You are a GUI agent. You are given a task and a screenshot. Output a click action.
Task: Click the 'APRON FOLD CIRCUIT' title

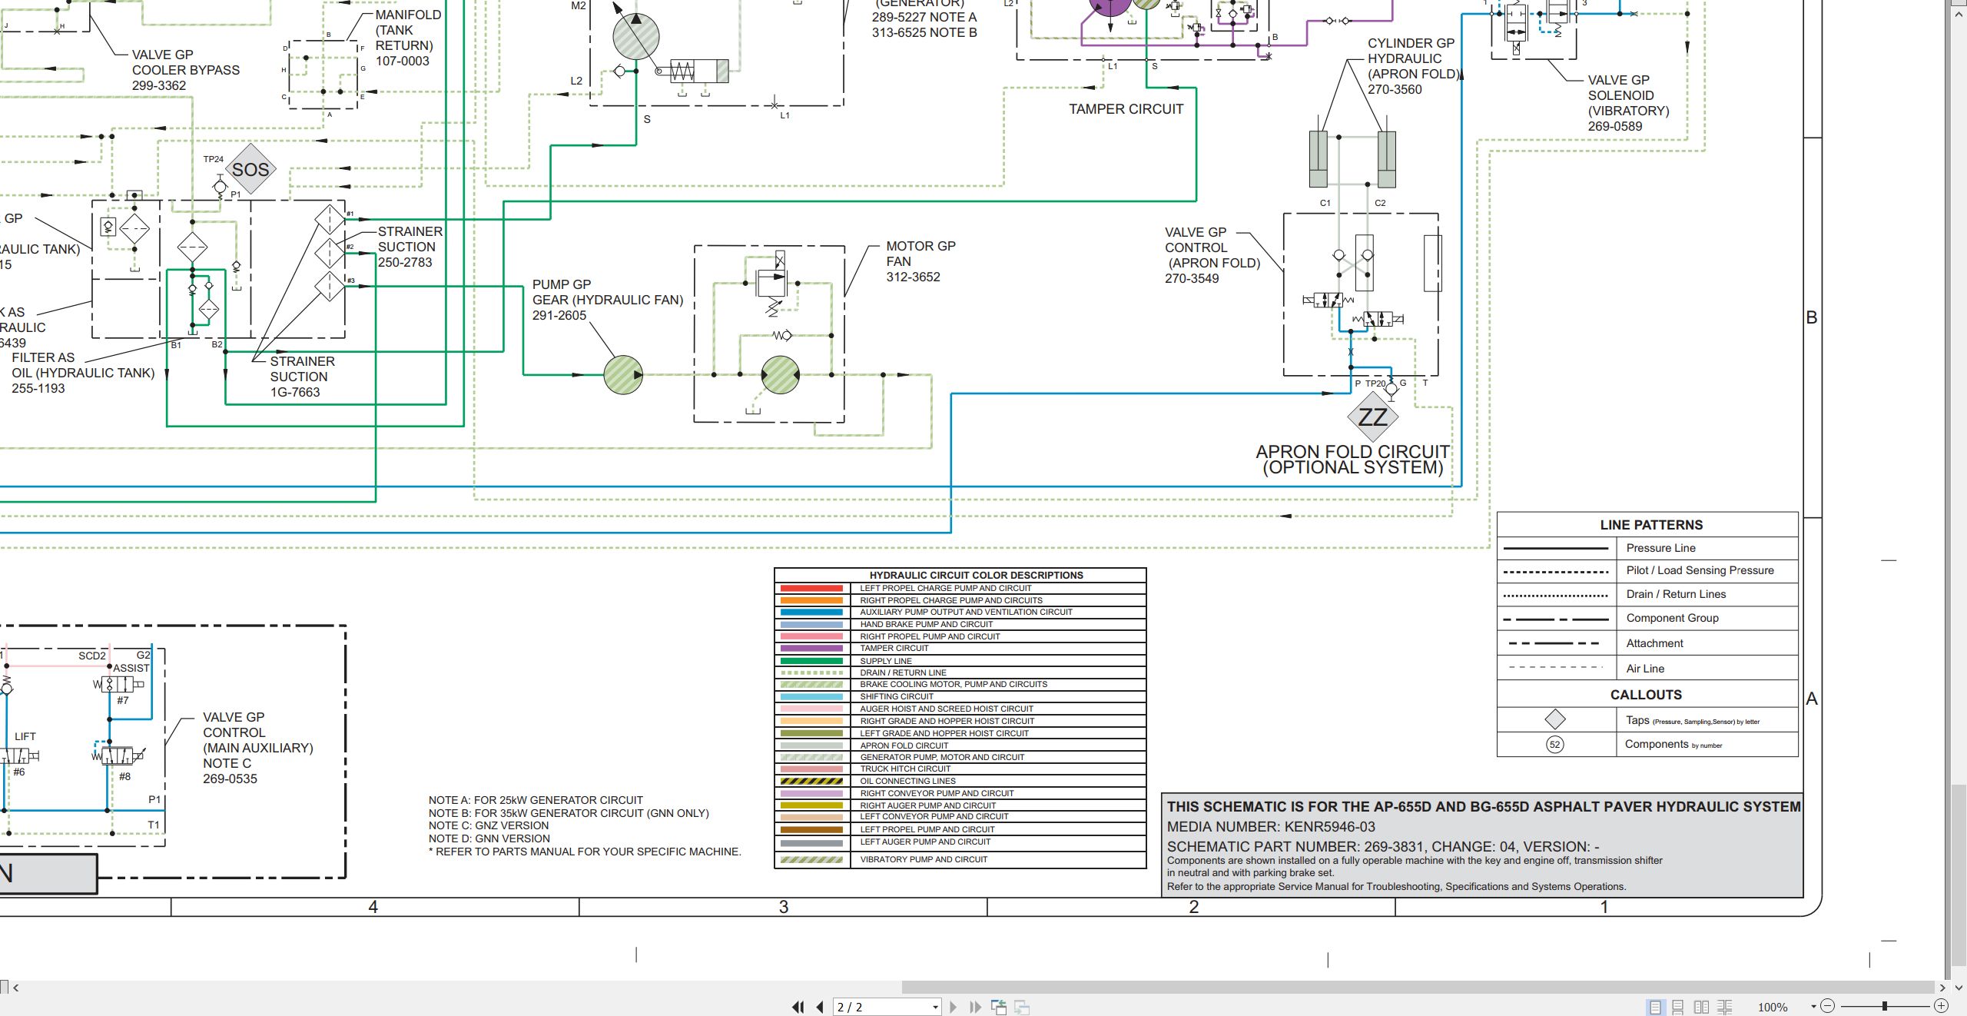coord(1352,452)
